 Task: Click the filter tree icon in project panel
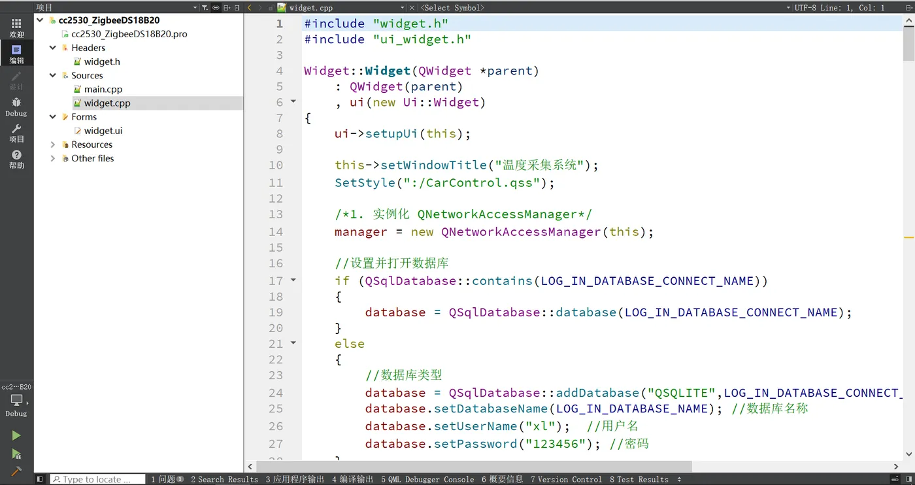pos(205,8)
